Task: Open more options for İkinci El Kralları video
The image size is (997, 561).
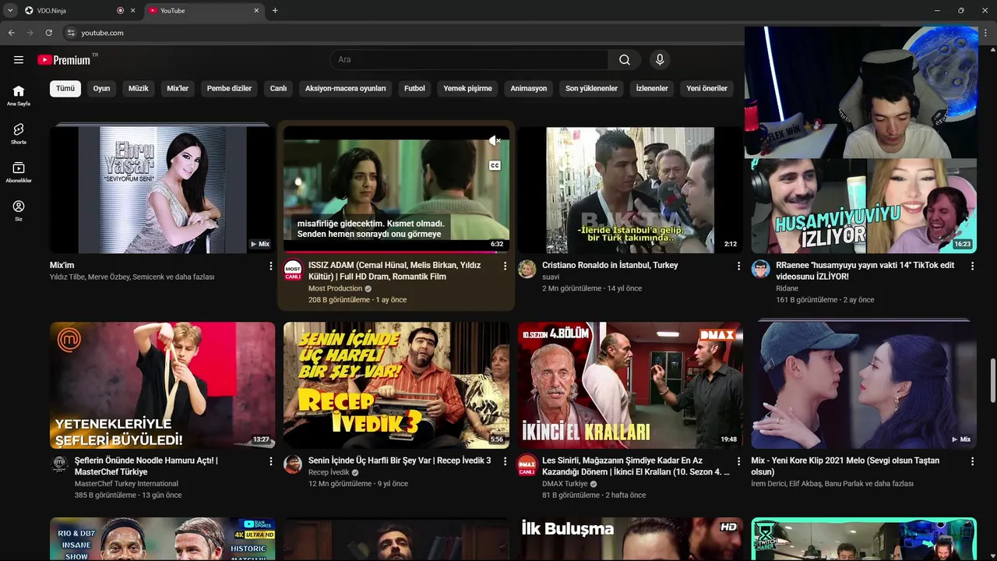Action: point(738,461)
